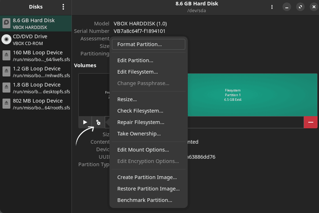Click Create Partition Image
Viewport: 319px width, 213px height.
(x=147, y=177)
